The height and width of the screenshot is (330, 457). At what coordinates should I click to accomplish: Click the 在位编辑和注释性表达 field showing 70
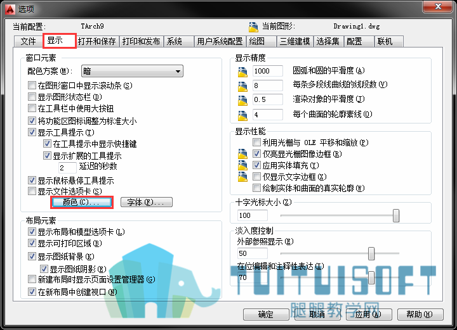(x=253, y=277)
